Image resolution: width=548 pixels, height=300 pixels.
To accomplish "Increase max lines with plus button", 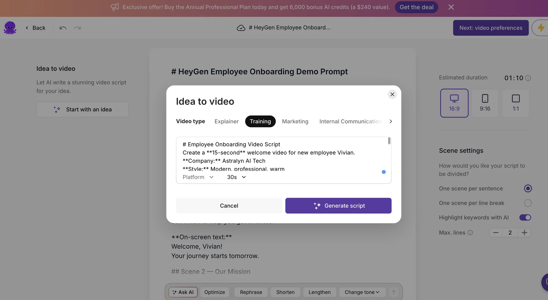I will pos(524,233).
